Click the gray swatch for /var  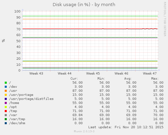click(x=6, y=115)
